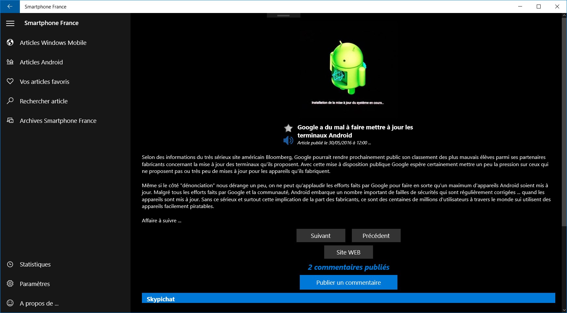This screenshot has height=313, width=567.
Task: Click the magnifier icon for article search
Action: click(10, 101)
